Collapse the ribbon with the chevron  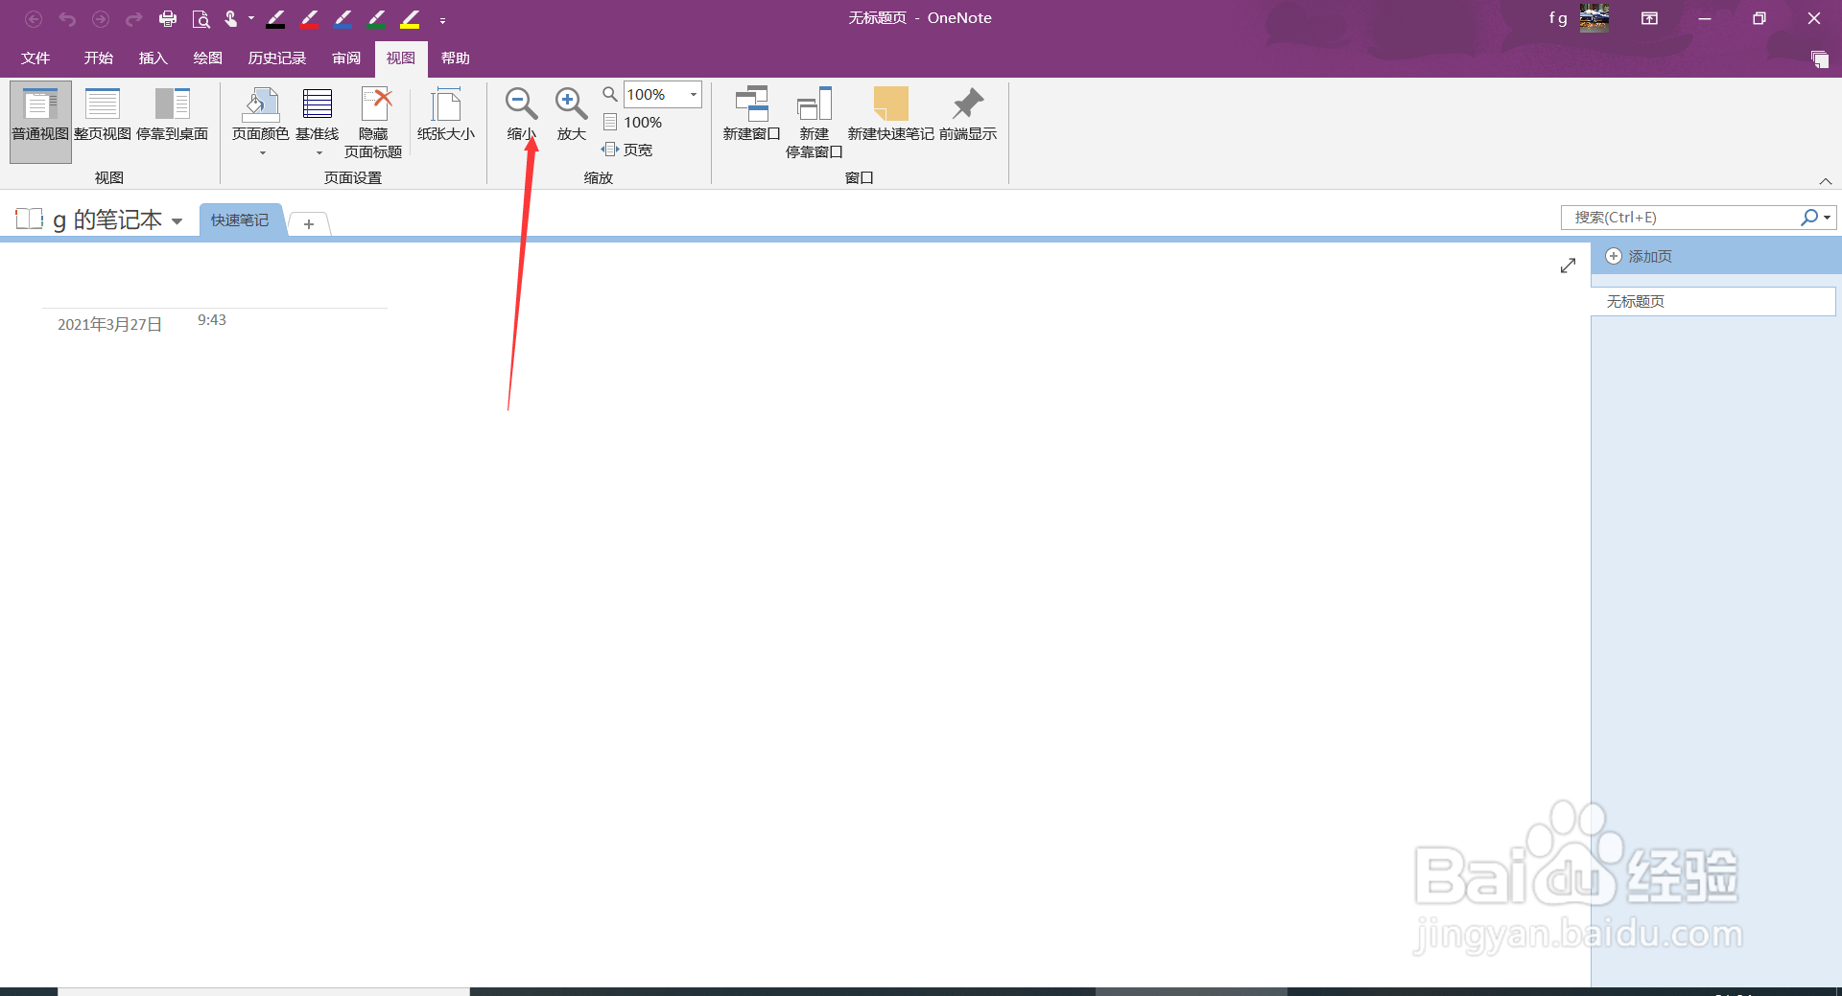click(x=1826, y=181)
